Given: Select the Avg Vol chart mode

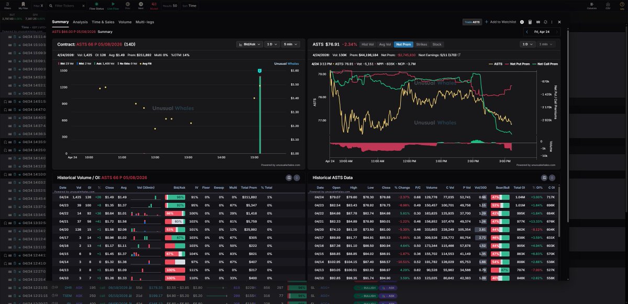Looking at the screenshot, I should (385, 44).
